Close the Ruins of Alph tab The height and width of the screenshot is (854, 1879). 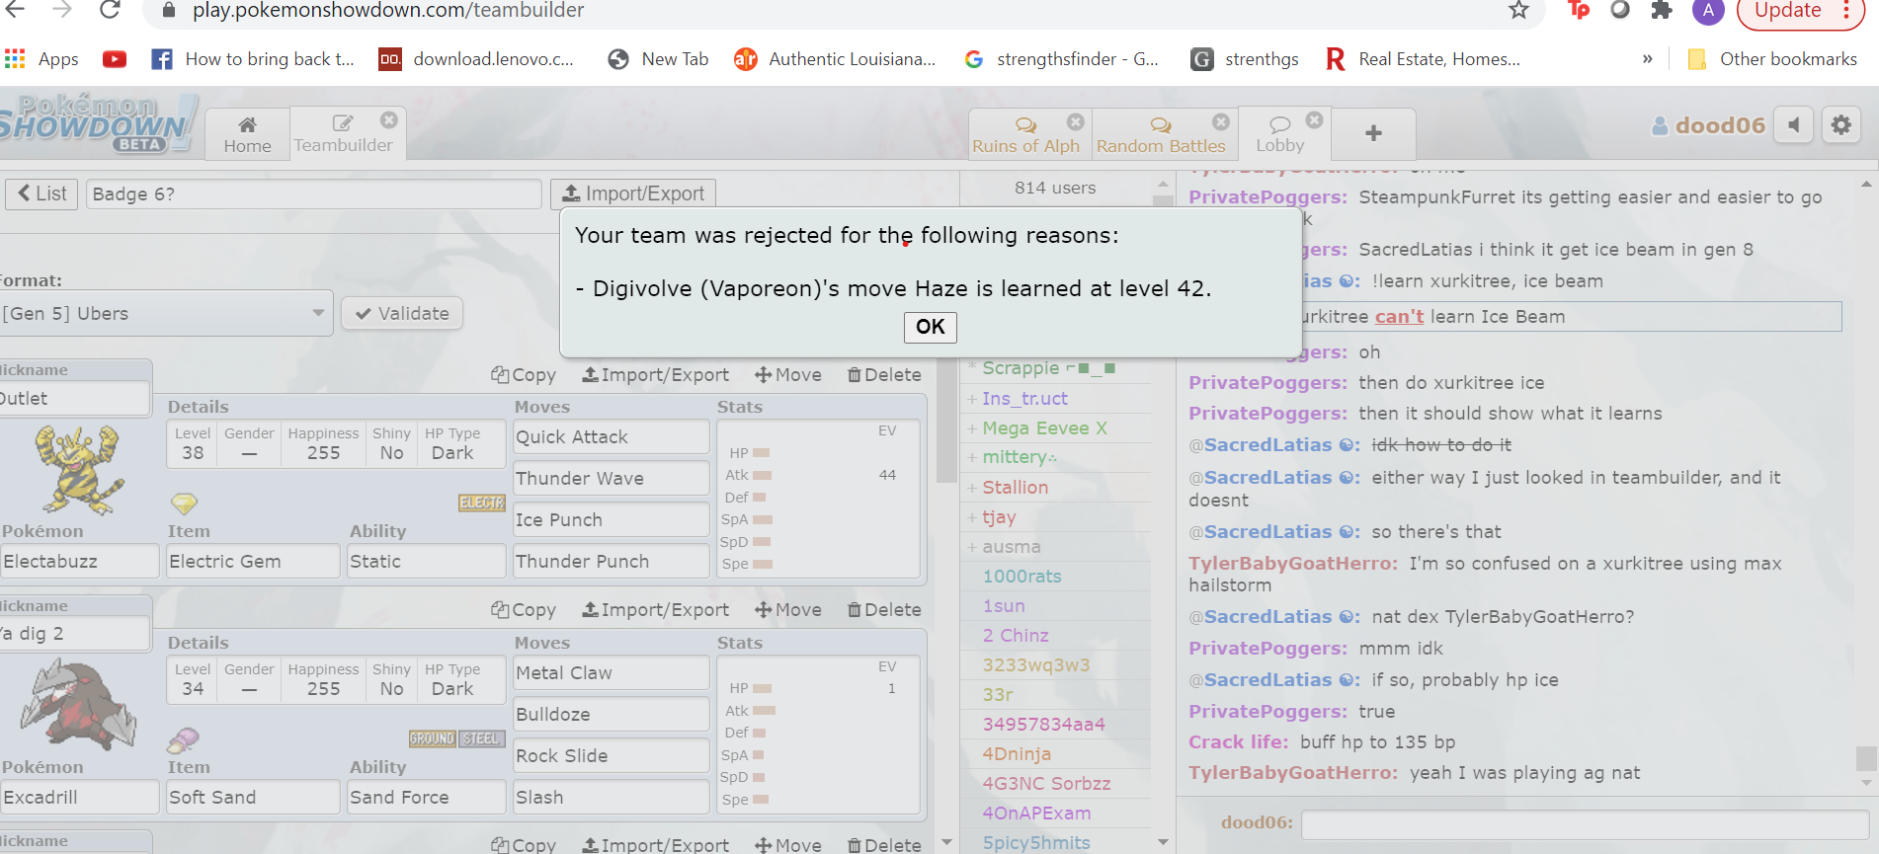click(1076, 121)
